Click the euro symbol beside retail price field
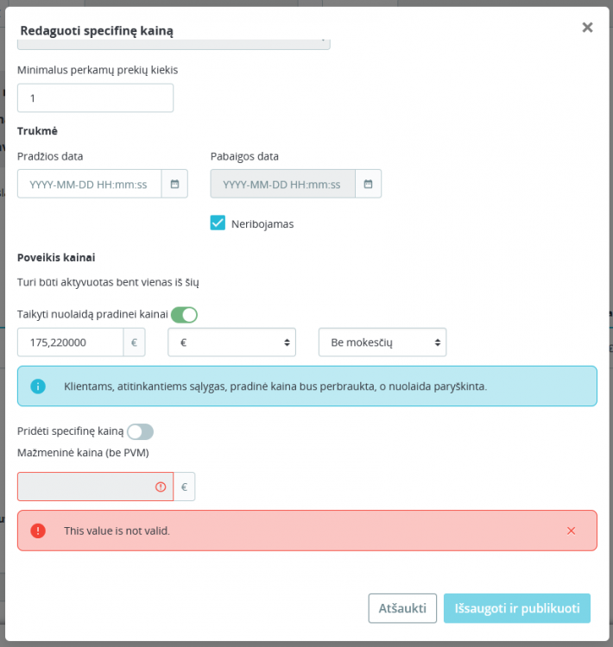The height and width of the screenshot is (647, 613). coord(184,487)
